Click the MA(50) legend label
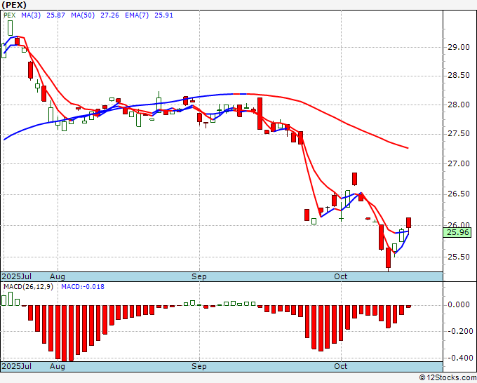 pyautogui.click(x=83, y=15)
